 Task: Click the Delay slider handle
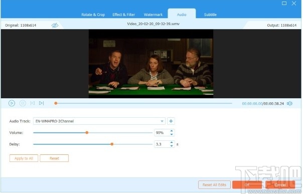pos(112,144)
